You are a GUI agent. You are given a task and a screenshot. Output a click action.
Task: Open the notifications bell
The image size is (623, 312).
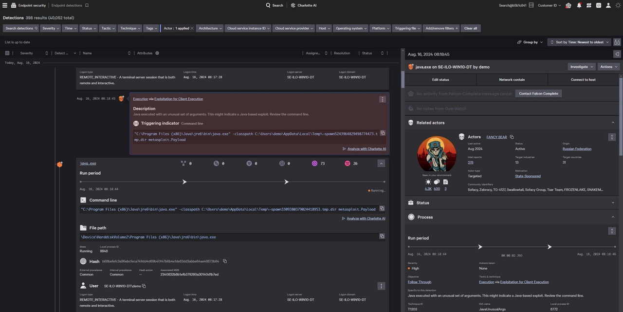pyautogui.click(x=579, y=5)
